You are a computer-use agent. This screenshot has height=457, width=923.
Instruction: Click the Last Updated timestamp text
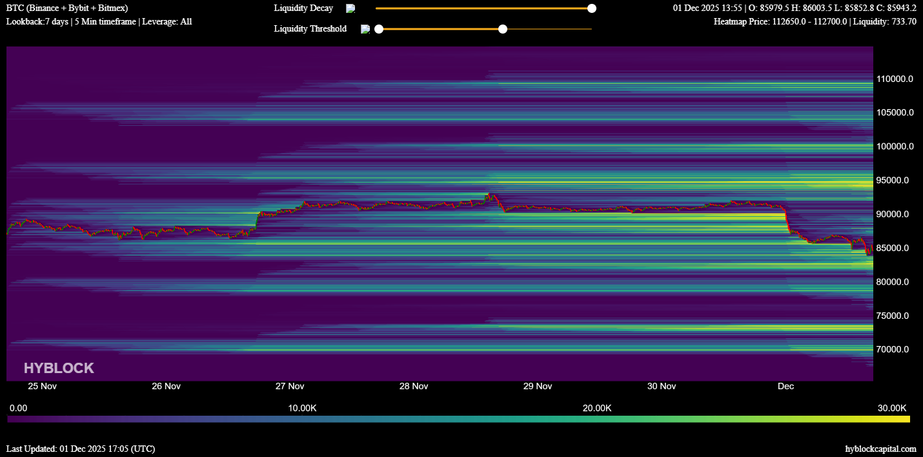[81, 449]
